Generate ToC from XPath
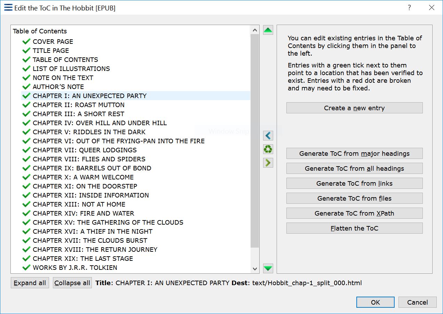This screenshot has height=314, width=443. point(354,213)
